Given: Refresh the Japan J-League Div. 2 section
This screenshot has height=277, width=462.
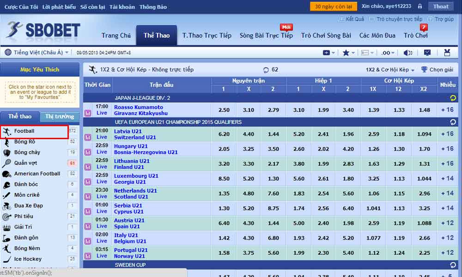Looking at the screenshot, I should [453, 98].
